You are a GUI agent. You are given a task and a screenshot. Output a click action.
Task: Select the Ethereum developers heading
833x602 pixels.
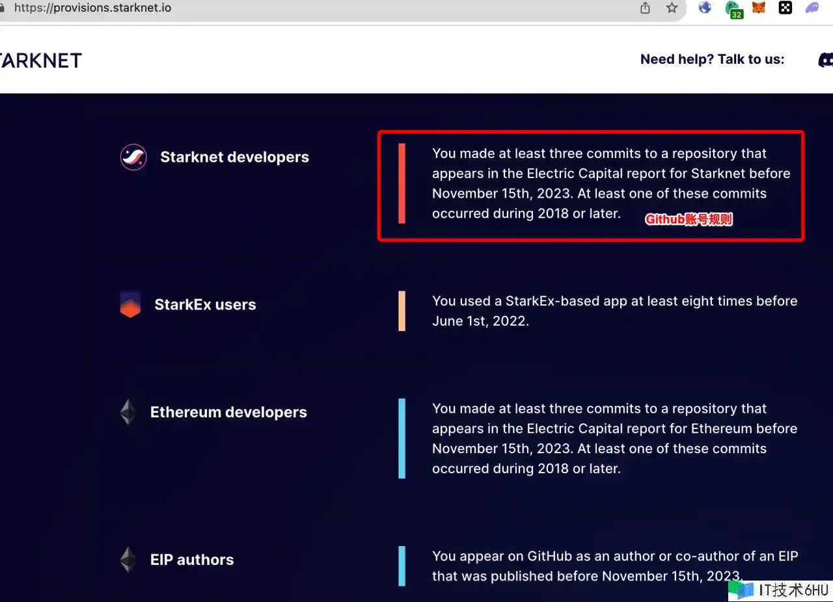click(228, 412)
